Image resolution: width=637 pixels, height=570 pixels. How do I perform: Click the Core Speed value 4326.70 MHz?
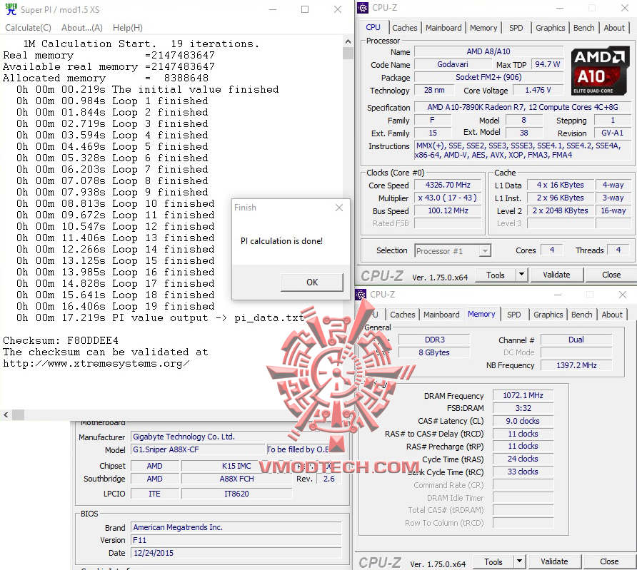pyautogui.click(x=448, y=185)
